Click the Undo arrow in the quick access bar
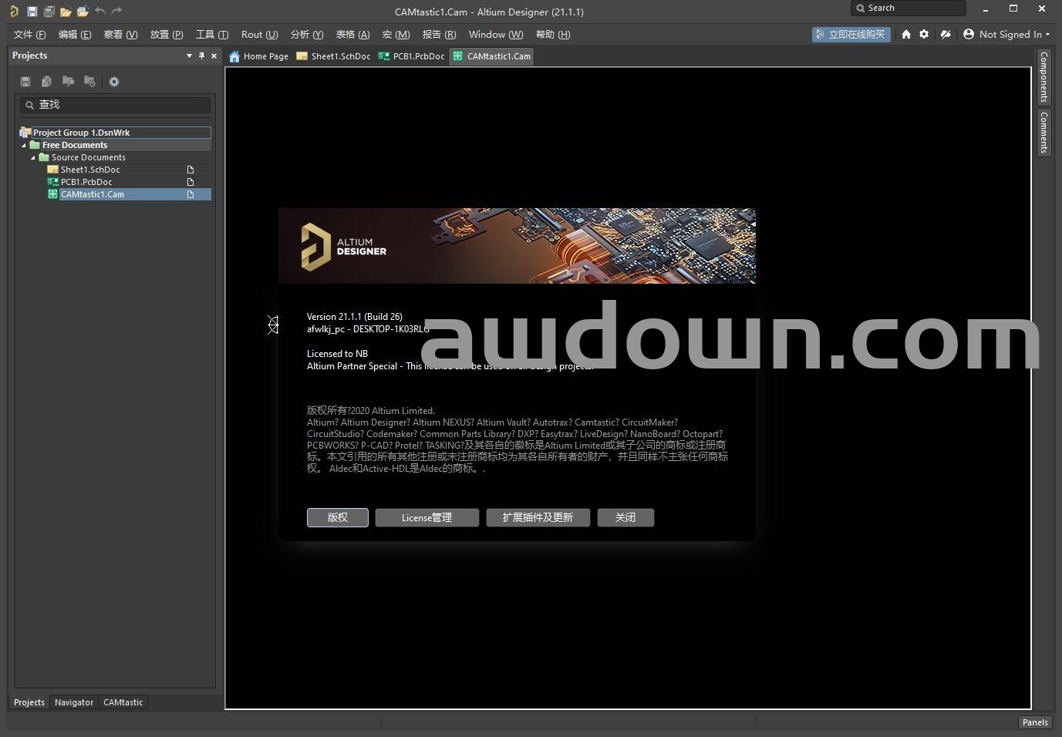 tap(100, 12)
